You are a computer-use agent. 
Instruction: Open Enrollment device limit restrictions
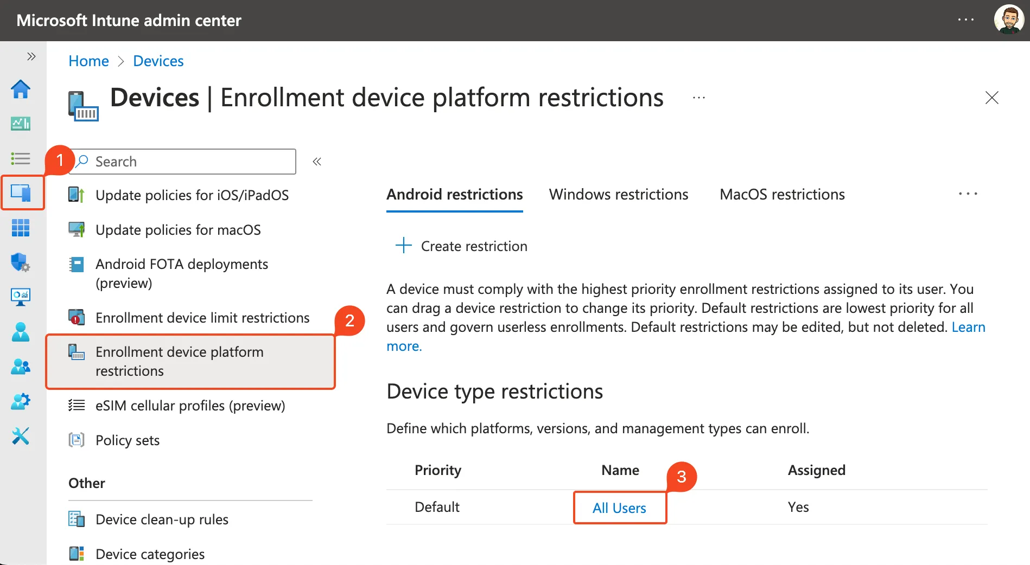[202, 318]
